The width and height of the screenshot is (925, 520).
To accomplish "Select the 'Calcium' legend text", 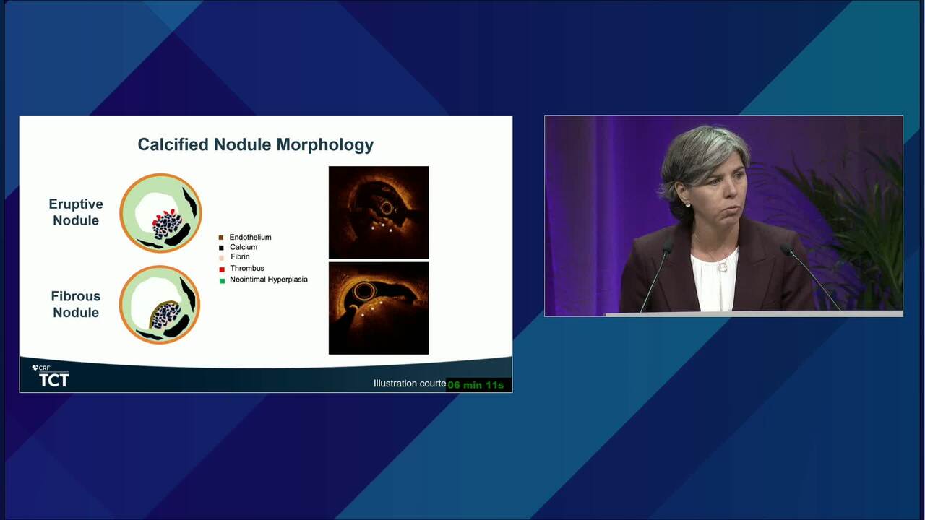I will pos(244,247).
